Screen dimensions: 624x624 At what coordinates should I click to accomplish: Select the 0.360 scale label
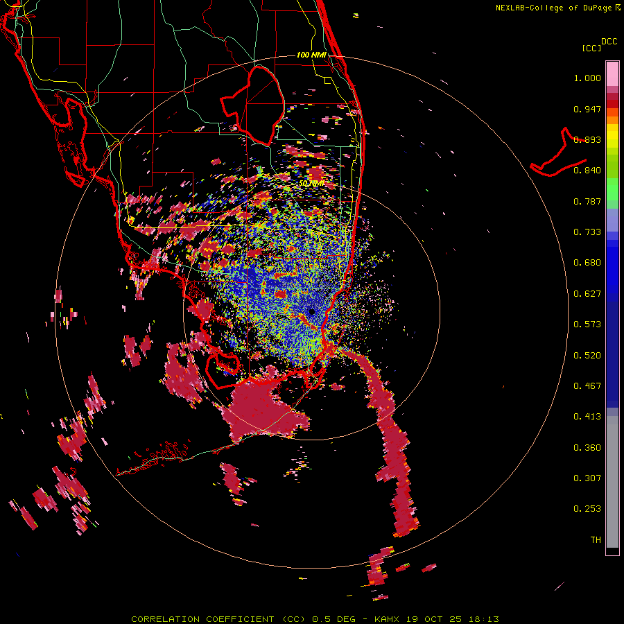pyautogui.click(x=587, y=448)
